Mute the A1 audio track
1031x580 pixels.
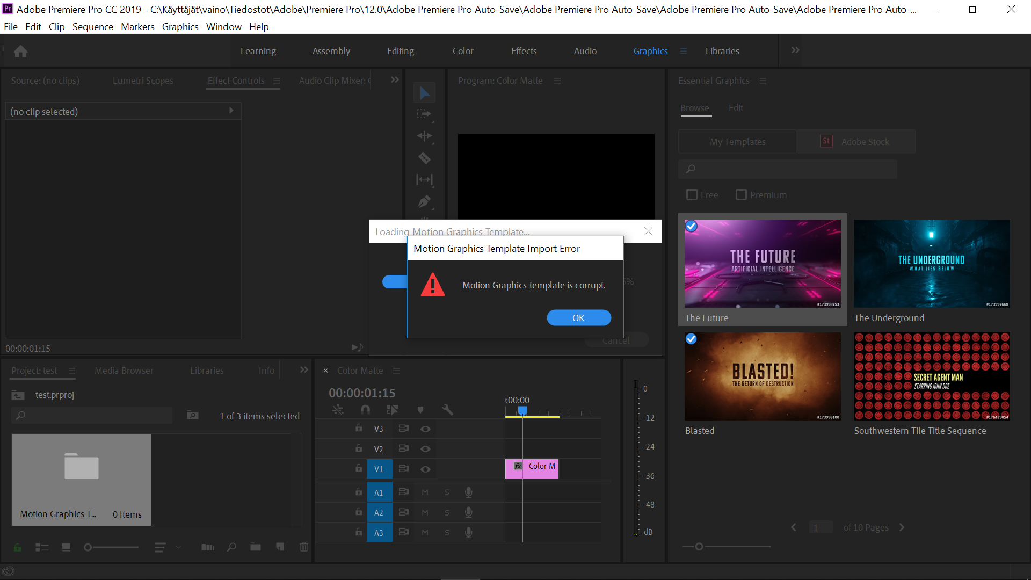click(425, 492)
